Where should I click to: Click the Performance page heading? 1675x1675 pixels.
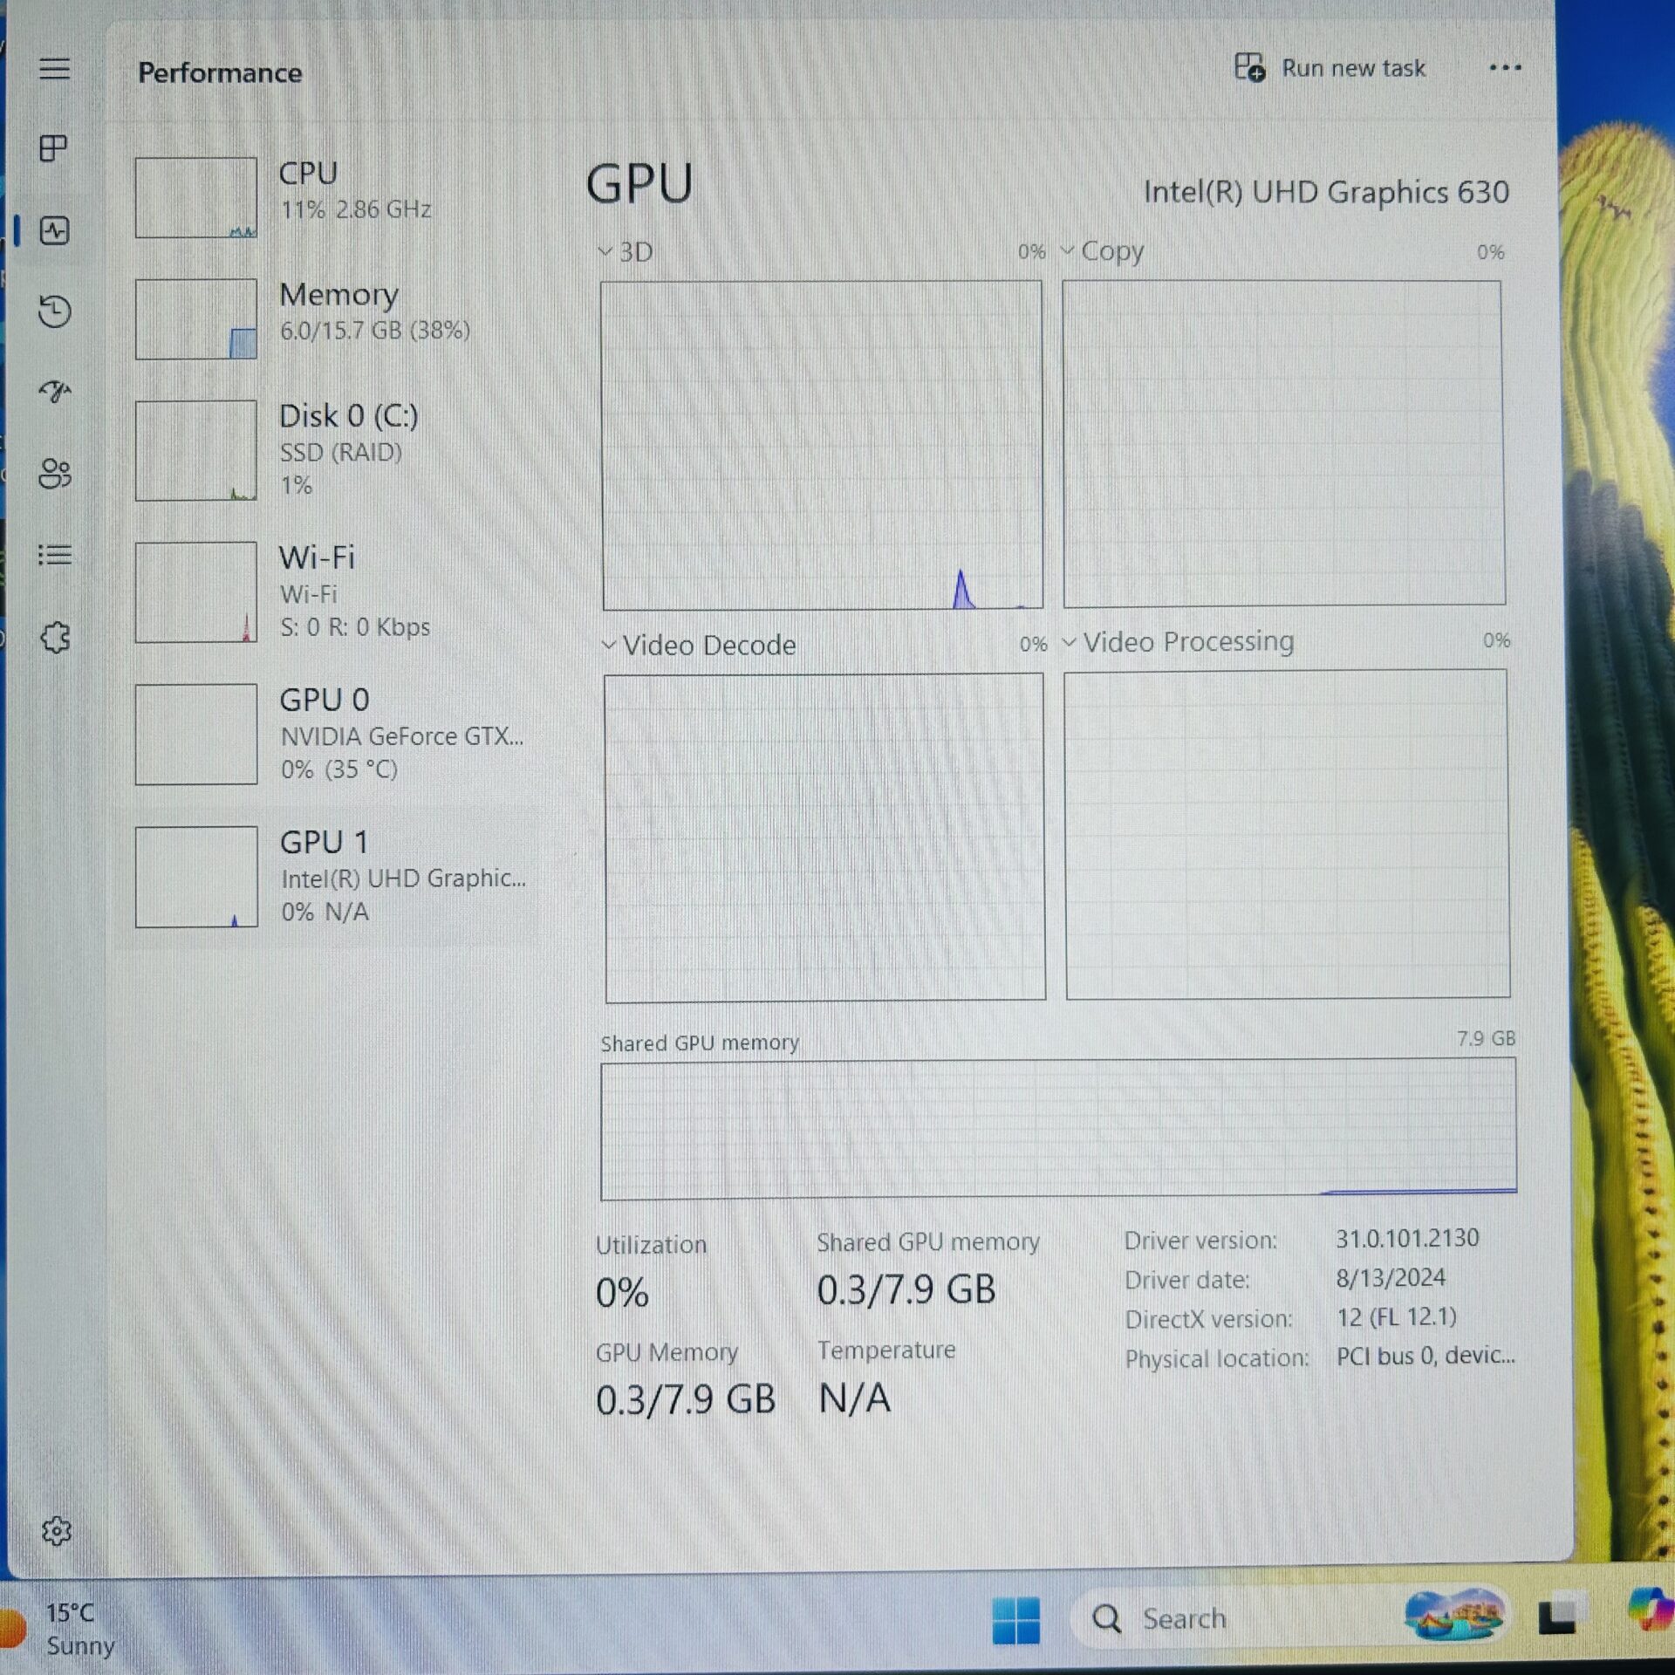(x=220, y=72)
